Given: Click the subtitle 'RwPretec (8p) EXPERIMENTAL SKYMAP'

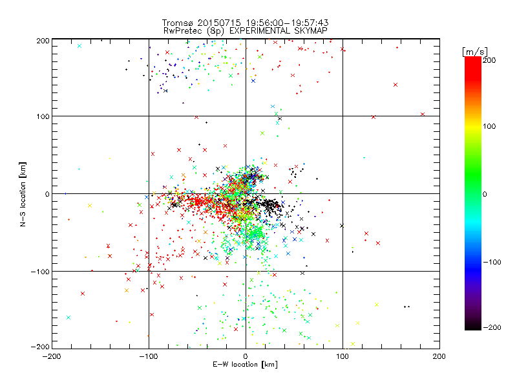Looking at the screenshot, I should (x=246, y=31).
